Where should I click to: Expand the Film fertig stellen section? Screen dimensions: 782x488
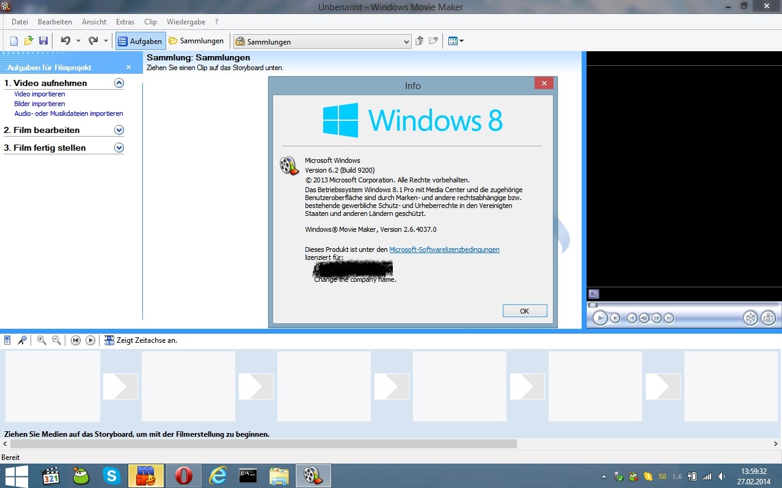tap(119, 148)
